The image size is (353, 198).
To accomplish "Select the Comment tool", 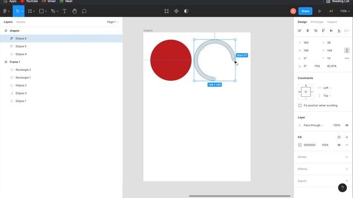I will pyautogui.click(x=84, y=11).
